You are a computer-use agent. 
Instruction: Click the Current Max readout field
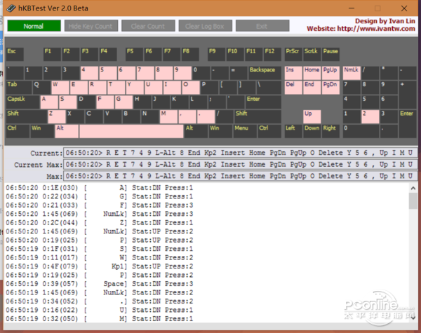pyautogui.click(x=240, y=164)
